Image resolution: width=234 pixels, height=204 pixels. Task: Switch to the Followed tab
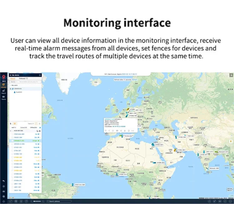(22, 78)
